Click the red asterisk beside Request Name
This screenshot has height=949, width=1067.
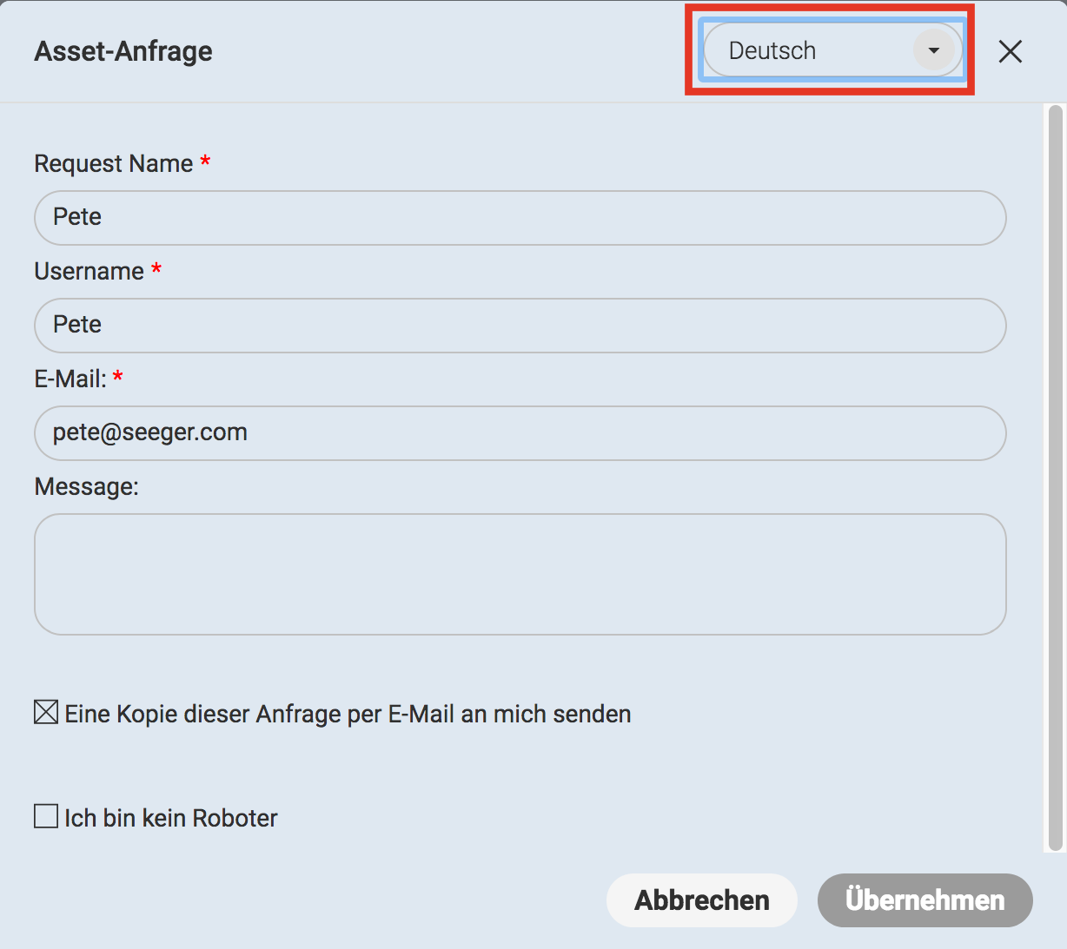pyautogui.click(x=205, y=162)
